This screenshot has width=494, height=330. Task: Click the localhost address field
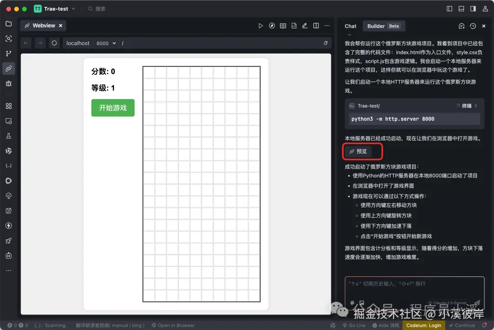77,43
